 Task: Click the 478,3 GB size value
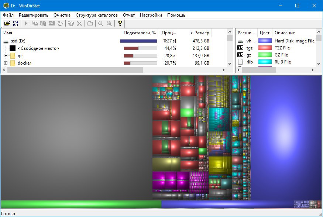pyautogui.click(x=201, y=41)
